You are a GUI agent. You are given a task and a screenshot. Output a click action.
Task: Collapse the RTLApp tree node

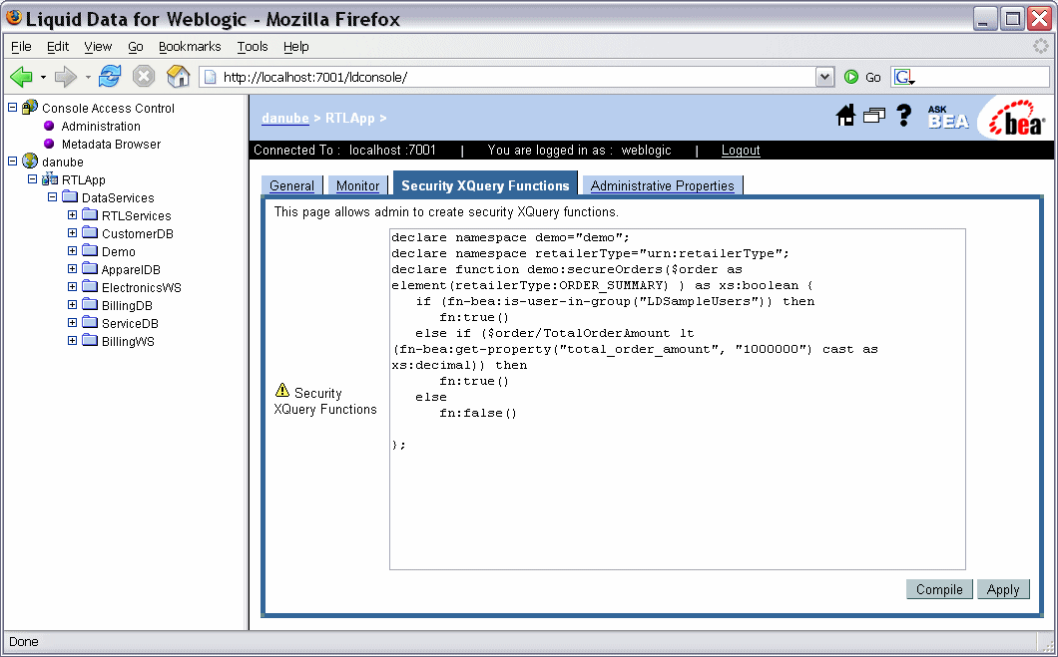[32, 179]
